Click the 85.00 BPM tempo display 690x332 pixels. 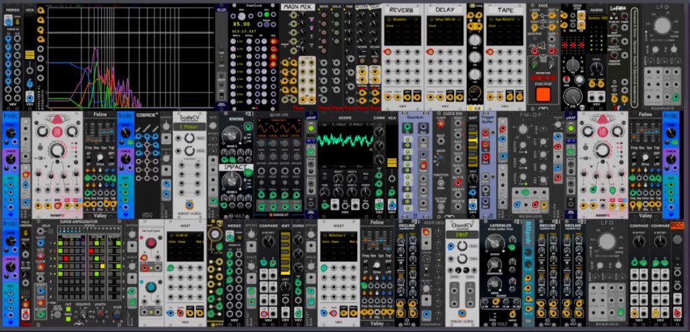click(242, 24)
